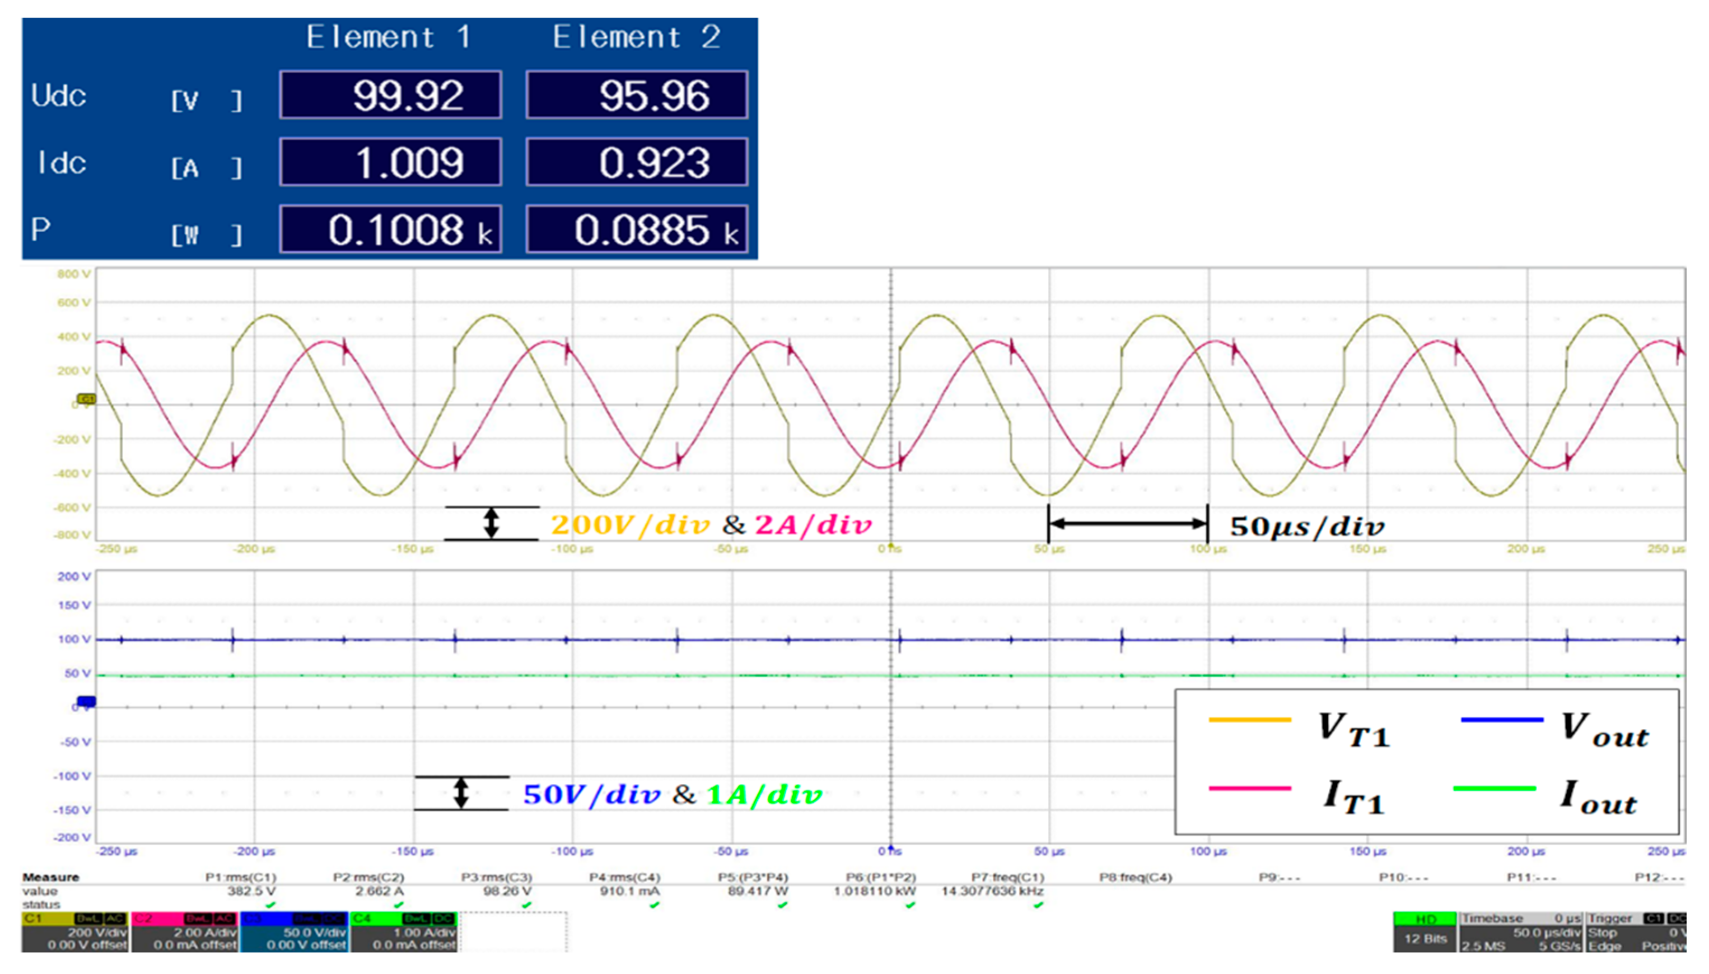Open the Trigger settings box
Viewport: 1709px width, 974px height.
(x=1636, y=932)
